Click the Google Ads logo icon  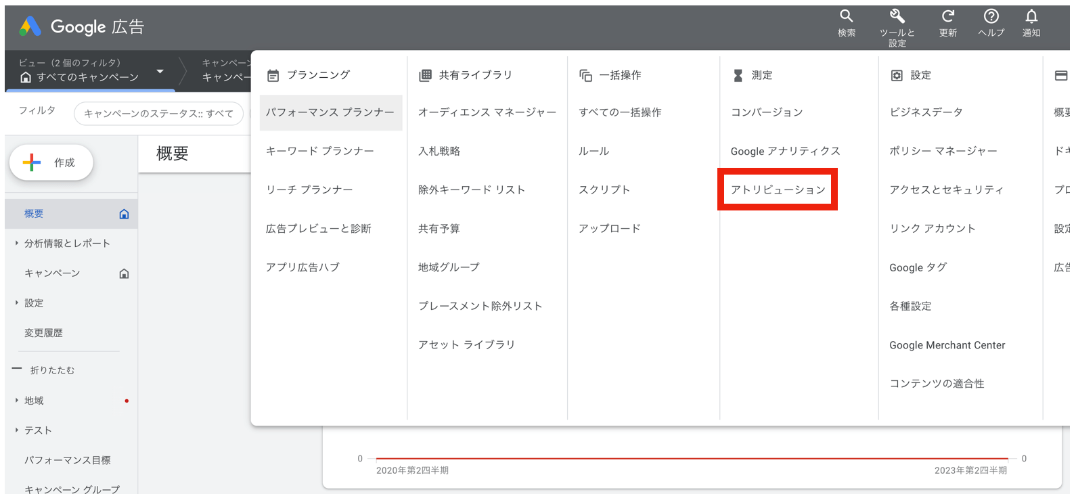pyautogui.click(x=30, y=26)
